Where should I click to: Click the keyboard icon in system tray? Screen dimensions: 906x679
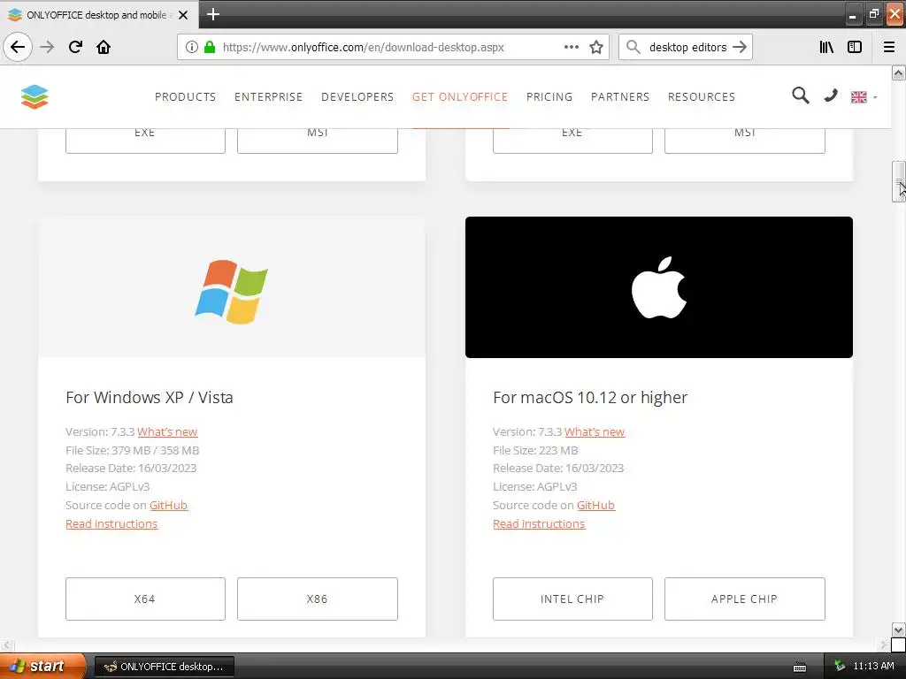coord(800,668)
